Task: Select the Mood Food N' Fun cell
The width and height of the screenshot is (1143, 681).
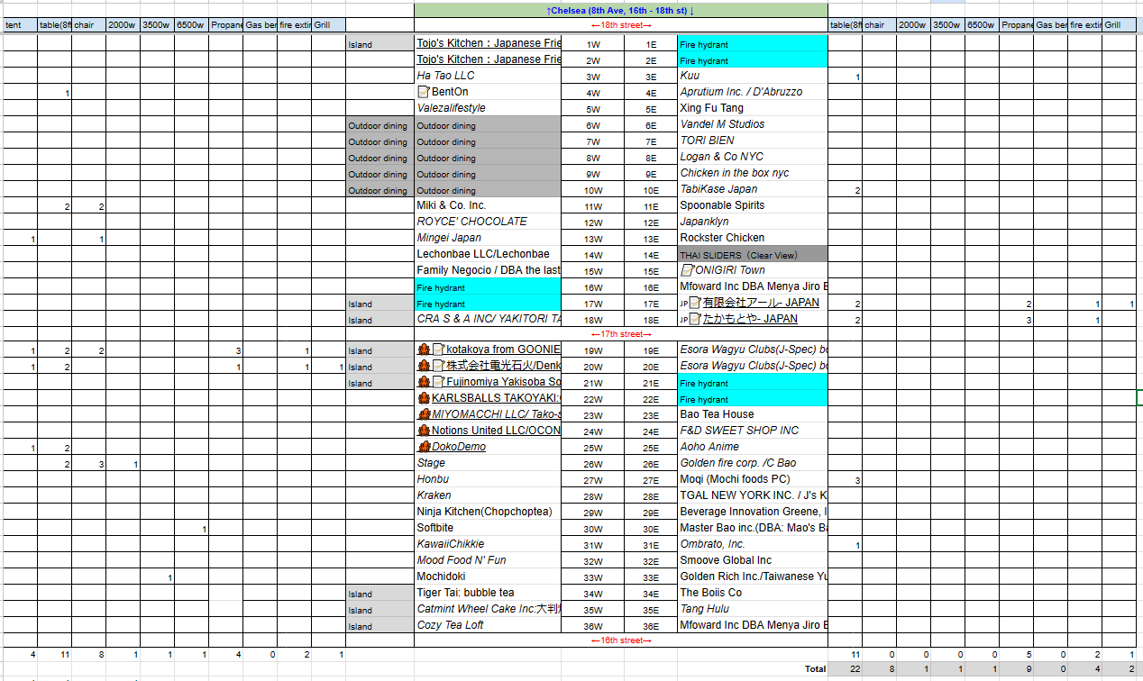Action: coord(488,560)
